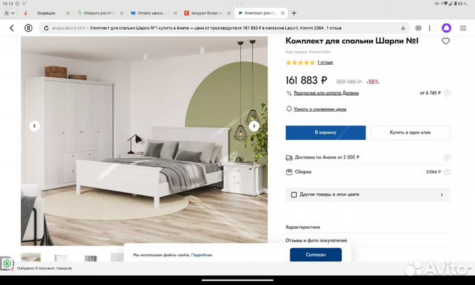This screenshot has height=285, width=475.
Task: Open the Alice assistant purple icon
Action: click(446, 28)
